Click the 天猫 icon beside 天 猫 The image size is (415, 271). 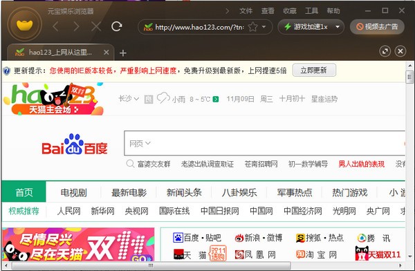(178, 254)
